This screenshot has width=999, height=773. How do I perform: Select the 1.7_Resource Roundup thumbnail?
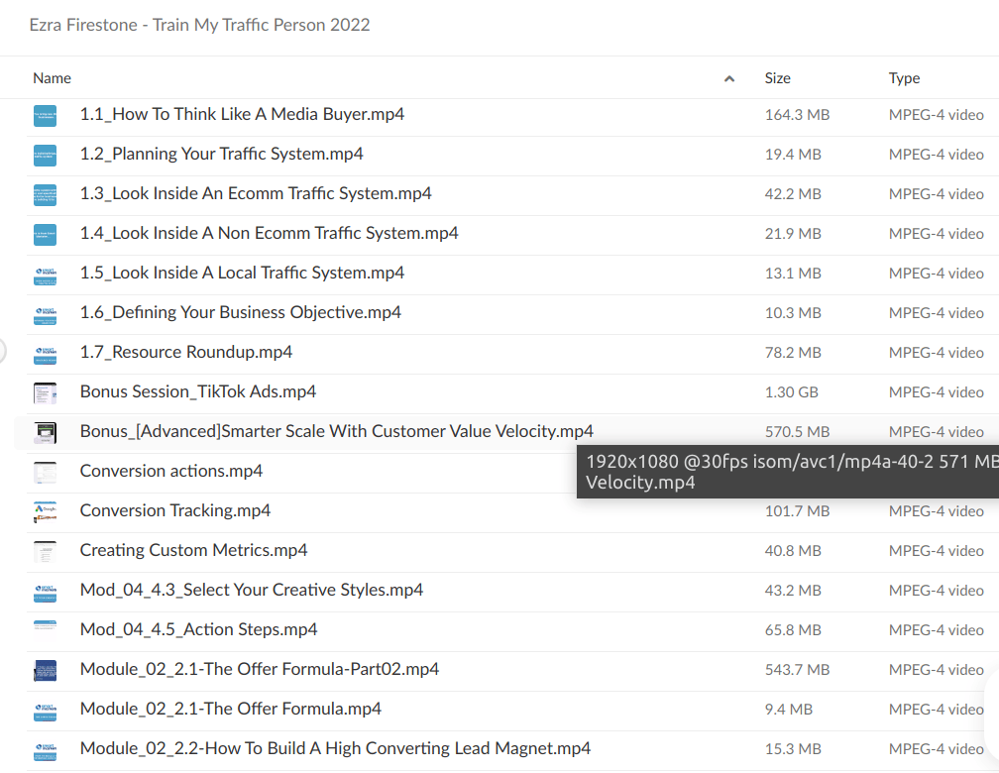click(x=45, y=352)
